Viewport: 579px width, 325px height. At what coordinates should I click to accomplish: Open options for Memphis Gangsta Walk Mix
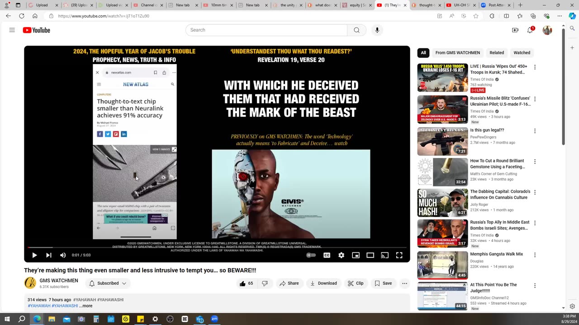(535, 255)
